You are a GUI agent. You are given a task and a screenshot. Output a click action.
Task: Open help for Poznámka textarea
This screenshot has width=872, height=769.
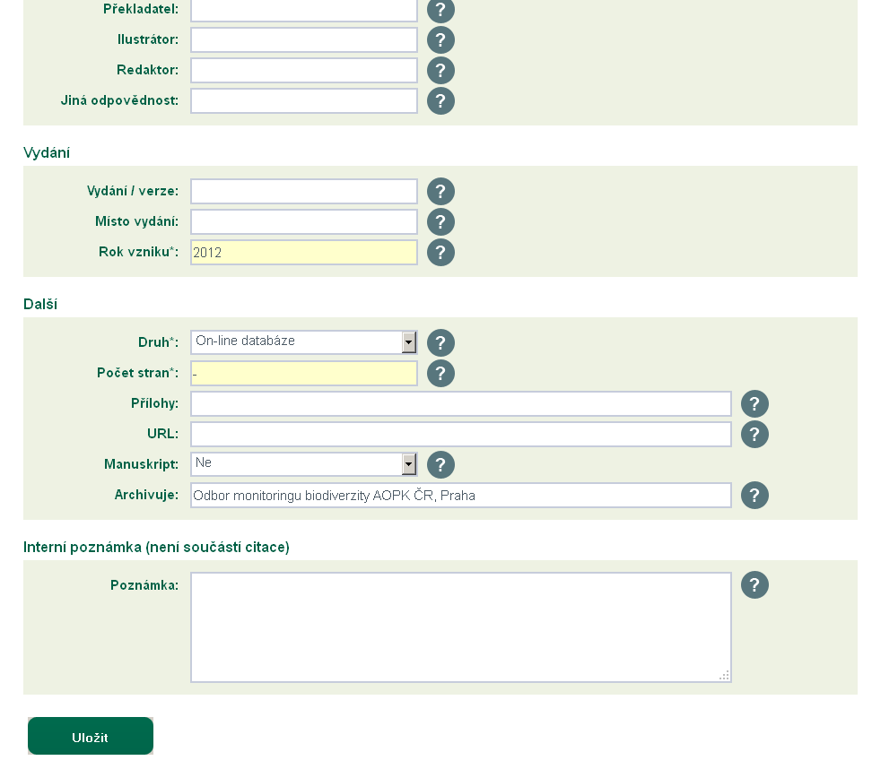point(754,585)
